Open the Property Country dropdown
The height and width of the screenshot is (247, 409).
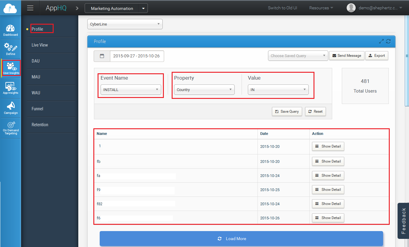pyautogui.click(x=204, y=90)
